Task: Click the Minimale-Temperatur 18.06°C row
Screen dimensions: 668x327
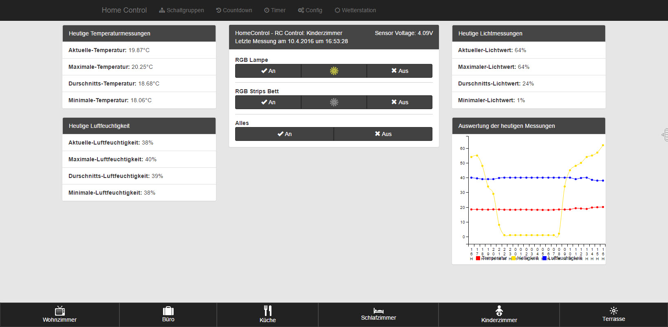Action: pyautogui.click(x=139, y=100)
